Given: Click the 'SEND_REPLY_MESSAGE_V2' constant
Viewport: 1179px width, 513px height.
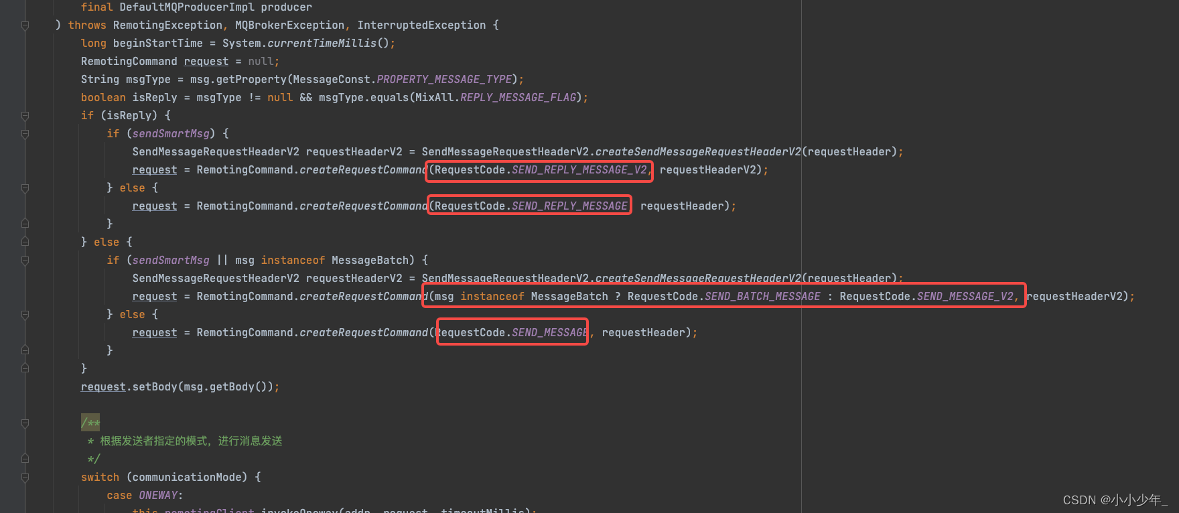Looking at the screenshot, I should pos(579,170).
